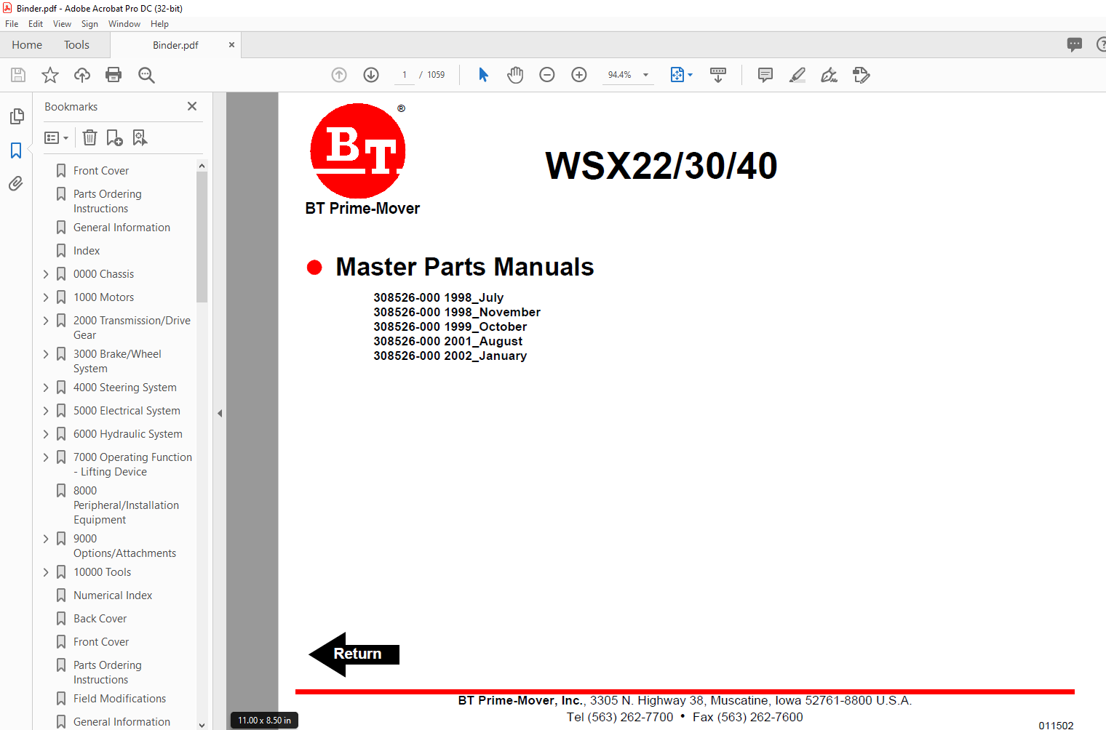
Task: Jump to the Index bookmark
Action: click(87, 251)
